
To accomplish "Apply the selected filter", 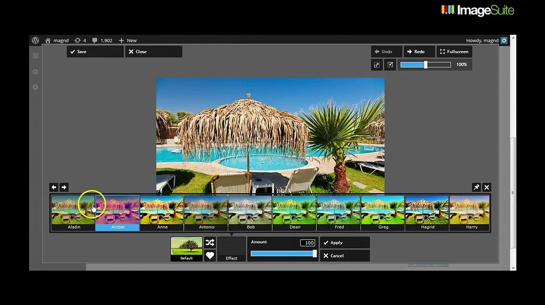I will (345, 243).
